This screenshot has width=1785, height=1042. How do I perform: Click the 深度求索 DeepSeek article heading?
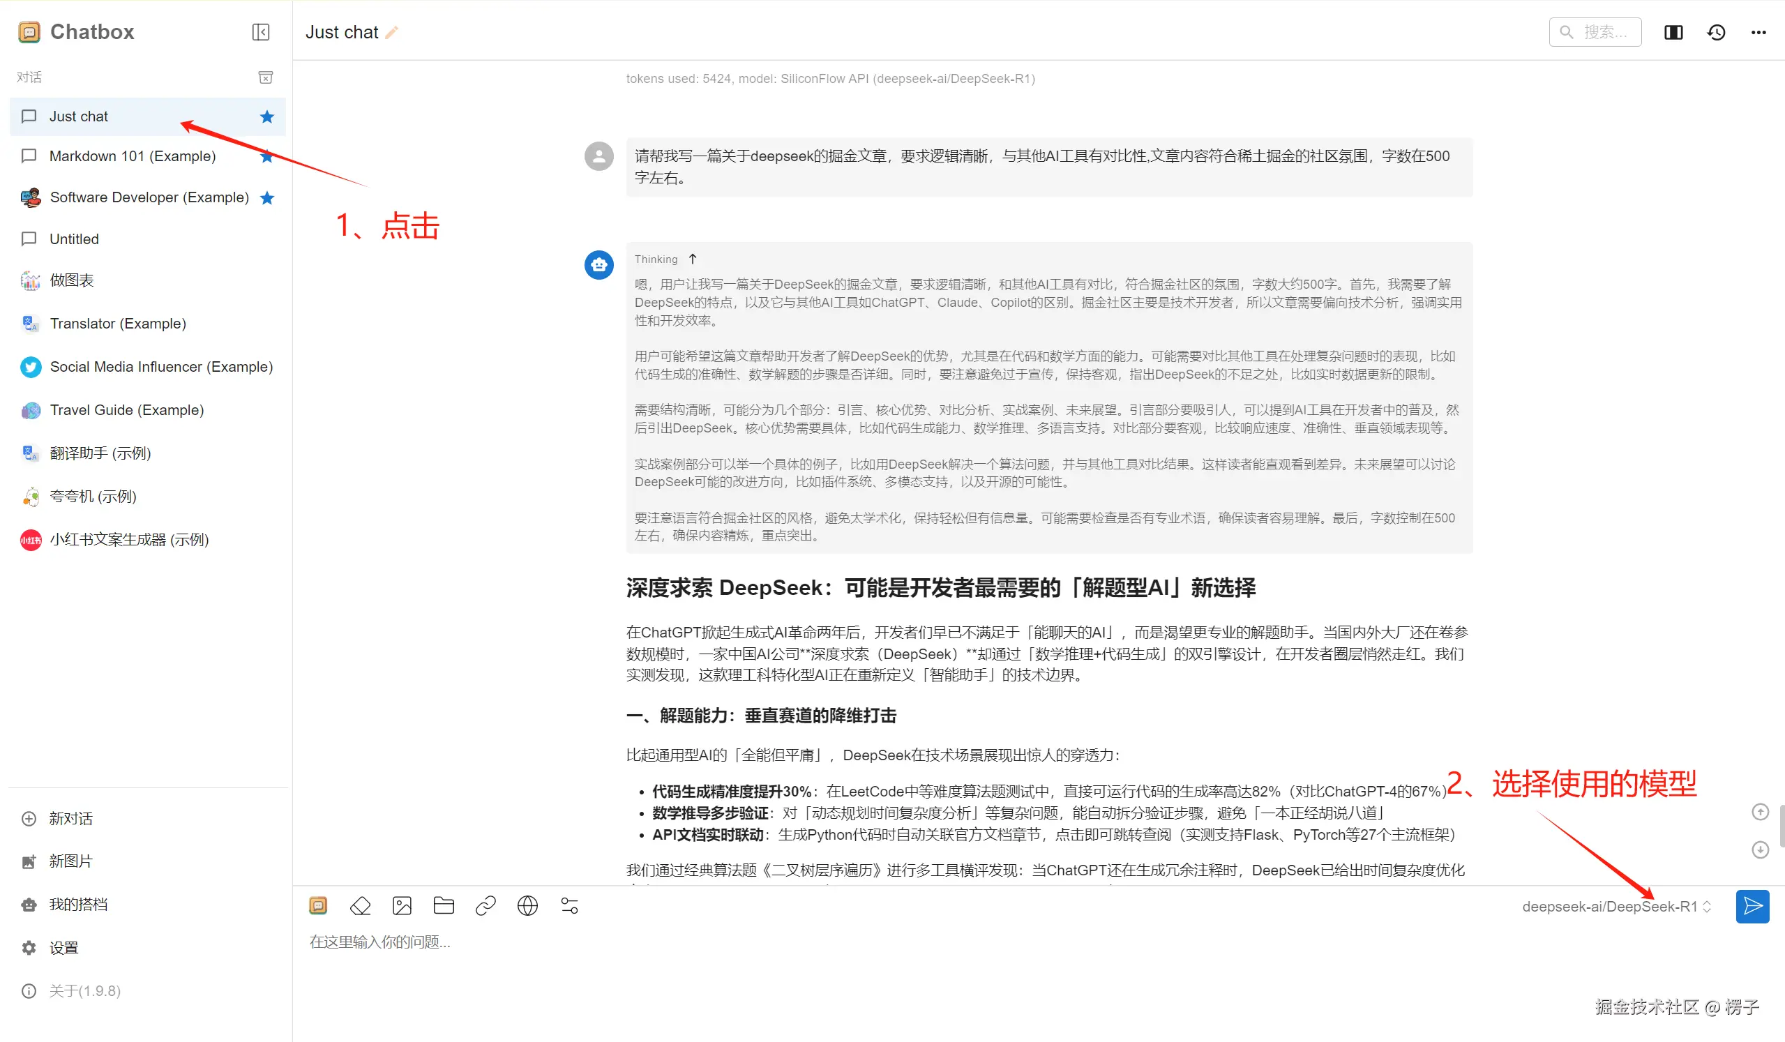click(x=941, y=588)
